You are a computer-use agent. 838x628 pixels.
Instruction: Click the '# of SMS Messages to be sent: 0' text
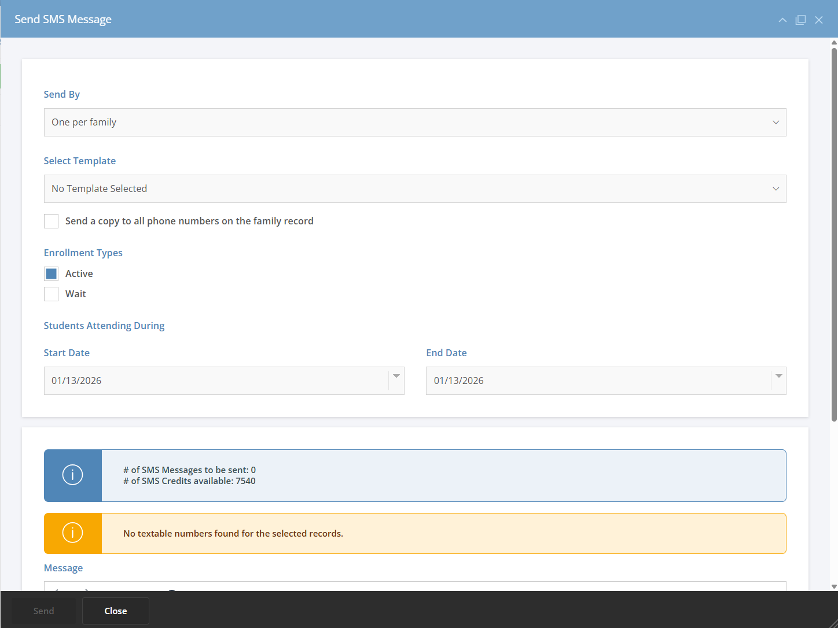tap(189, 470)
